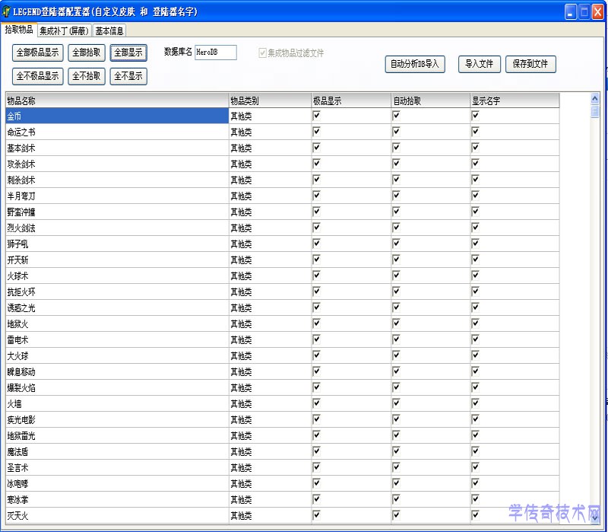
Task: Click 自动分析DB导入 button
Action: 415,65
